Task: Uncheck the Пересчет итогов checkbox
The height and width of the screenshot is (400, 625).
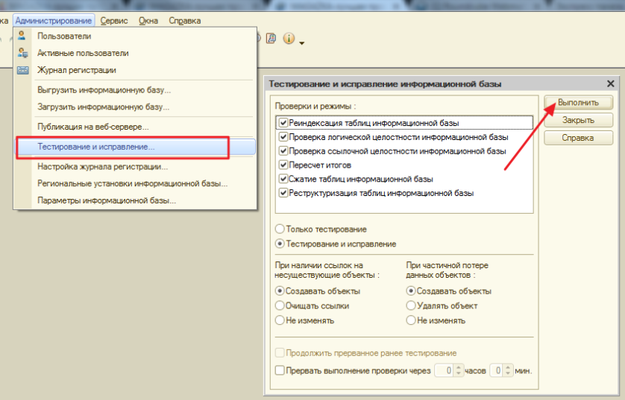Action: pos(283,165)
